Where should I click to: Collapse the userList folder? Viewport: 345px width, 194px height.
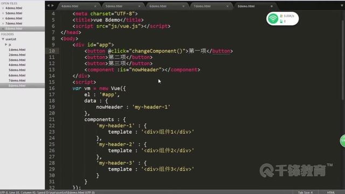click(x=3, y=39)
